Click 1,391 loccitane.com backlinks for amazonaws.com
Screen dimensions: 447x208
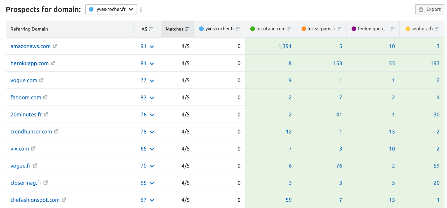(285, 46)
